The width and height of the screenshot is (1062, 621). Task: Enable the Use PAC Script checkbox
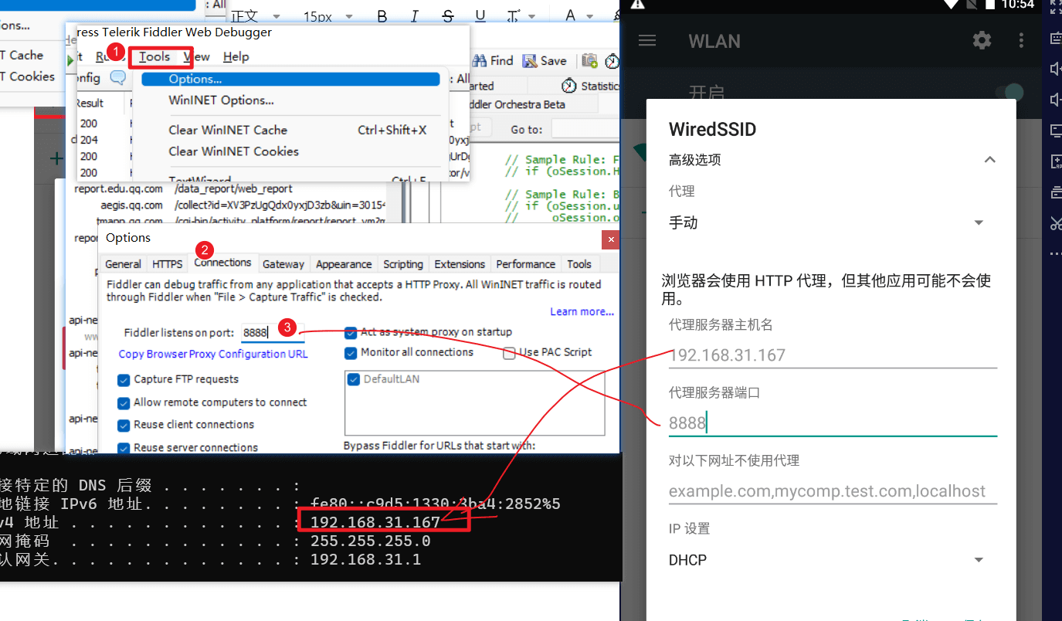pyautogui.click(x=509, y=353)
